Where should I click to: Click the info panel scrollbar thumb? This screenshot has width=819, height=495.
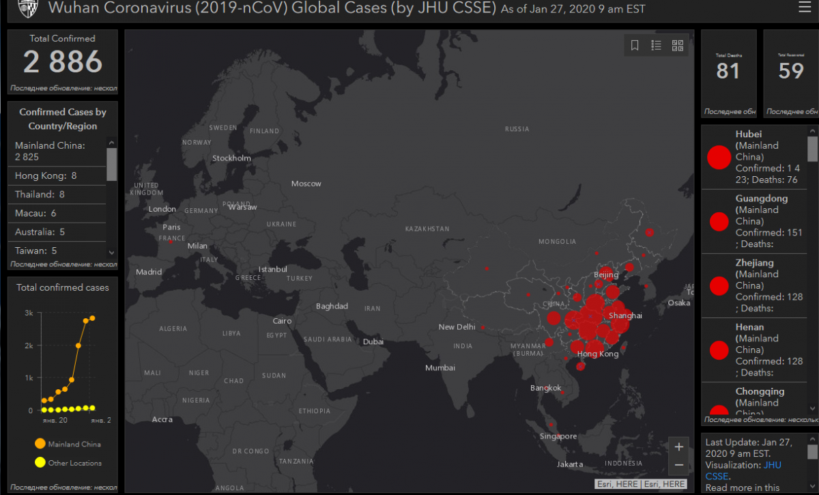812,451
